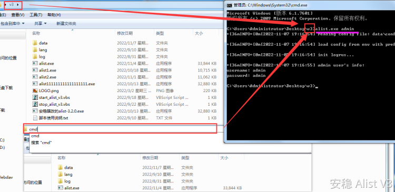Choose the cmd autocomplete suggestion

point(35,136)
